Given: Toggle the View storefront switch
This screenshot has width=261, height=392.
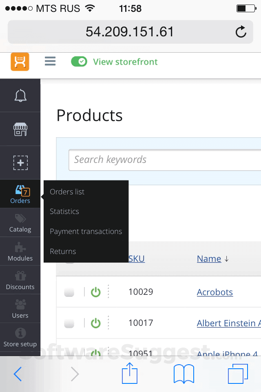Looking at the screenshot, I should [79, 62].
